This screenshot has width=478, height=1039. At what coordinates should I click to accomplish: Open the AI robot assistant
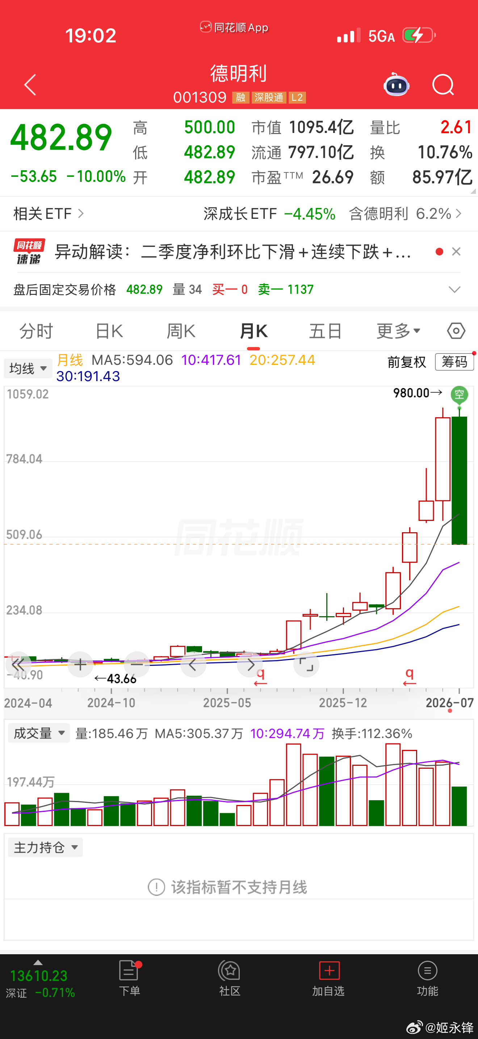coord(397,85)
